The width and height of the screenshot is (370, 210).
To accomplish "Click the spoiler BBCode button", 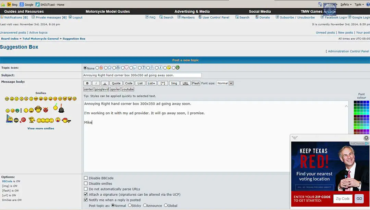I will pyautogui.click(x=115, y=89).
